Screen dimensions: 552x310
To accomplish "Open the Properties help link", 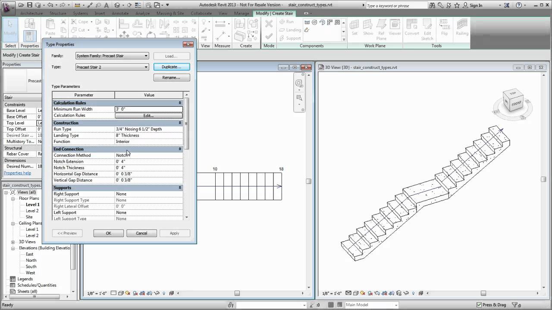I will click(x=16, y=173).
